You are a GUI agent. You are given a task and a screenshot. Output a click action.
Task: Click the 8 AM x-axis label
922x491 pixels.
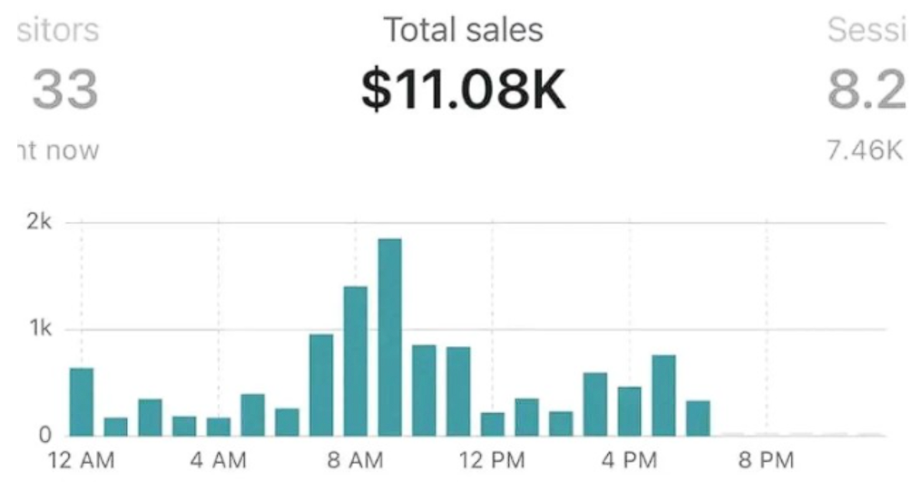[356, 461]
